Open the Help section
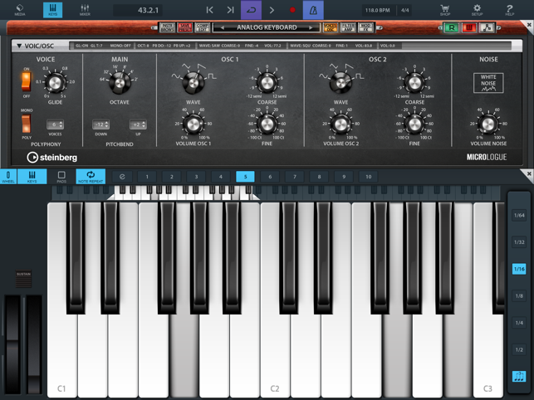This screenshot has width=534, height=400. coord(509,10)
